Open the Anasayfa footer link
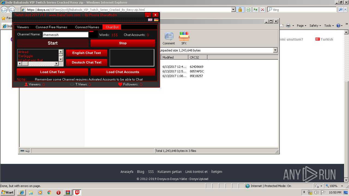This screenshot has height=196, width=349. tap(127, 172)
